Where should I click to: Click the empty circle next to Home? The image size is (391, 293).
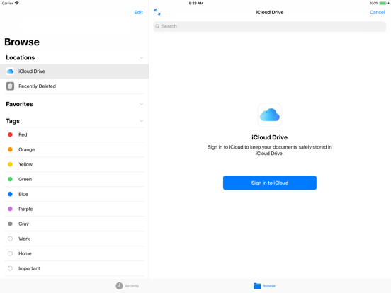(x=10, y=253)
